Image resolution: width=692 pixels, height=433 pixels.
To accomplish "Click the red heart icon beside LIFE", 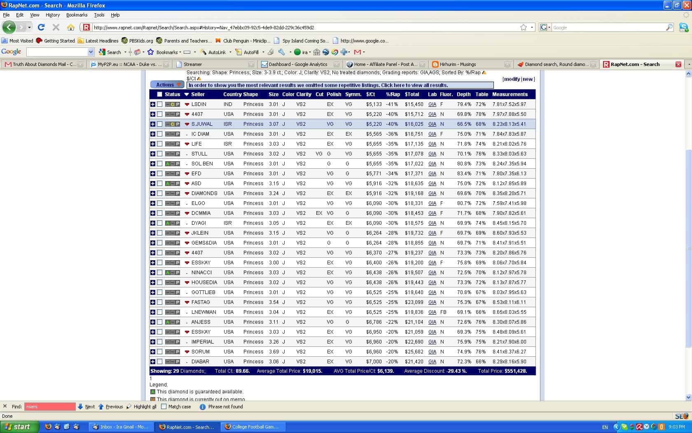I will (x=187, y=144).
